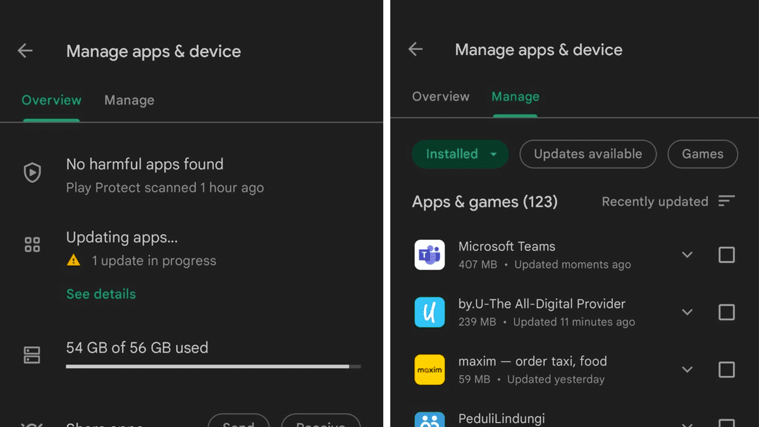Select the maxim checkbox
The height and width of the screenshot is (427, 759).
point(727,369)
